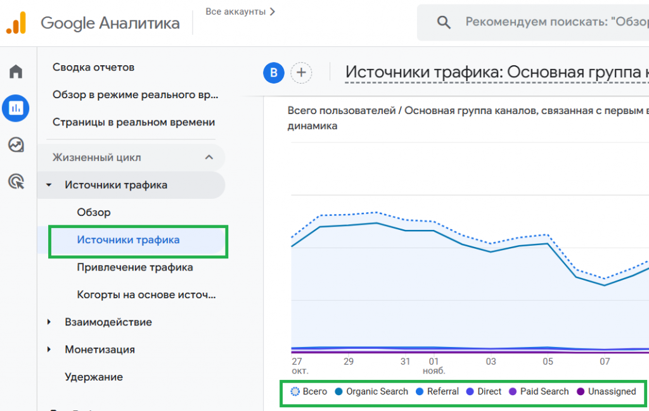
Task: Open Сводка отчетов link
Action: point(93,67)
